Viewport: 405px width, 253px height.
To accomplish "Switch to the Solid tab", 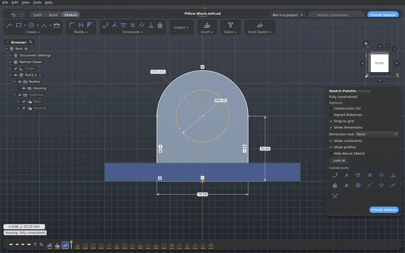I will pos(37,15).
